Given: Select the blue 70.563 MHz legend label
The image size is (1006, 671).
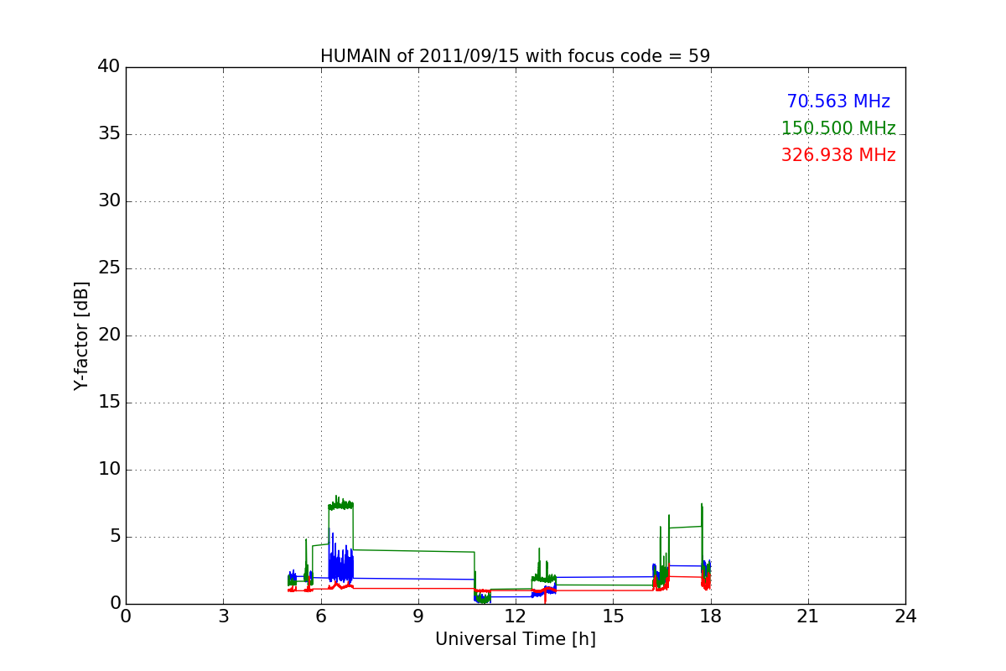Looking at the screenshot, I should pyautogui.click(x=838, y=101).
